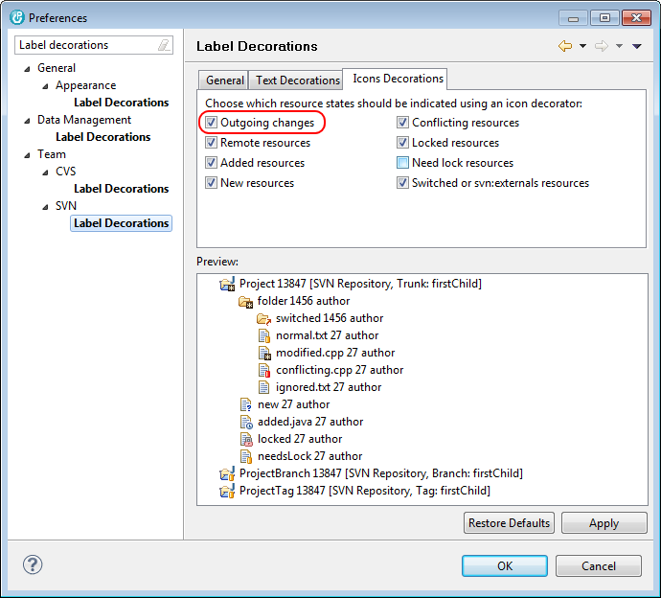Click the ignored.txt file icon
Image resolution: width=661 pixels, height=598 pixels.
(x=263, y=387)
